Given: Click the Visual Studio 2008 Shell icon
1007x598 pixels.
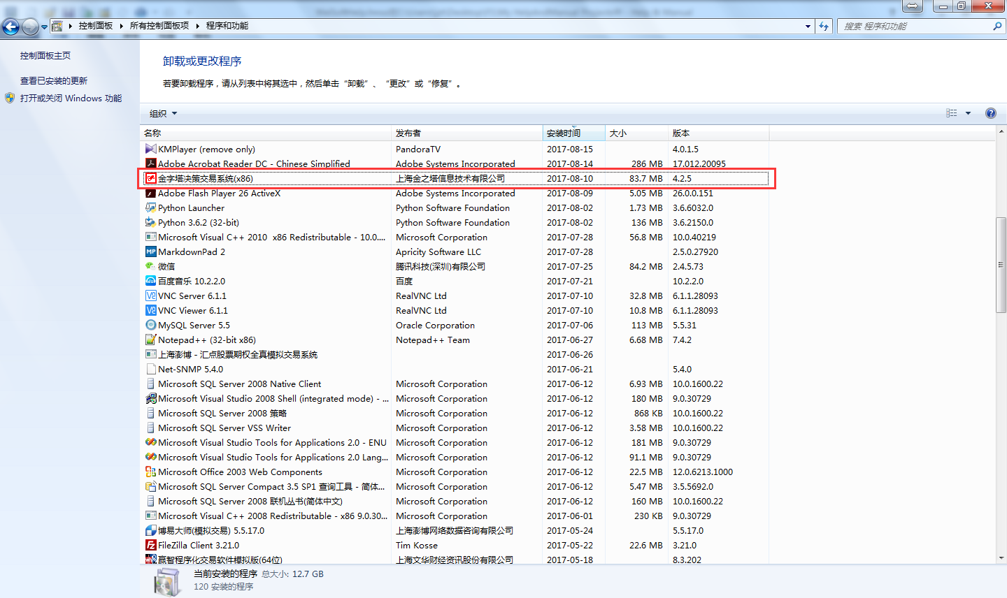Looking at the screenshot, I should pyautogui.click(x=150, y=398).
